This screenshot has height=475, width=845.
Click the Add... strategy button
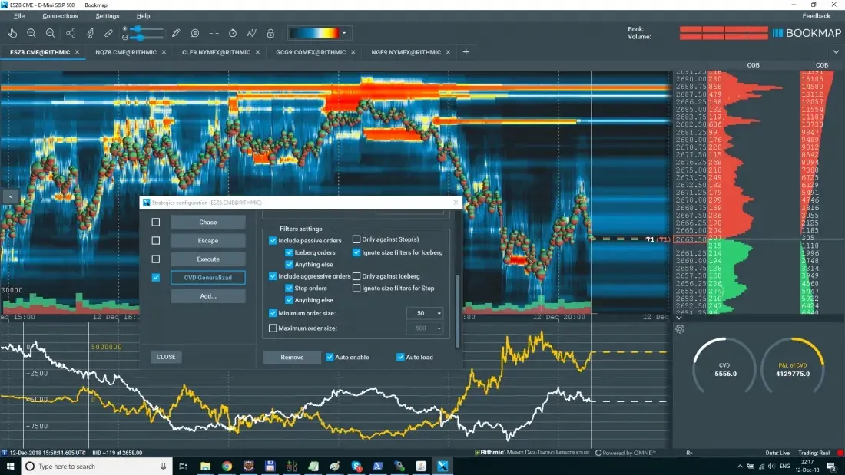coord(207,295)
